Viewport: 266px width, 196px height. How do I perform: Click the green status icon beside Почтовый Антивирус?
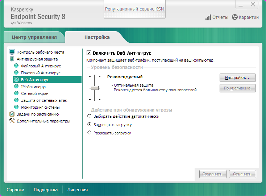pos(16,72)
